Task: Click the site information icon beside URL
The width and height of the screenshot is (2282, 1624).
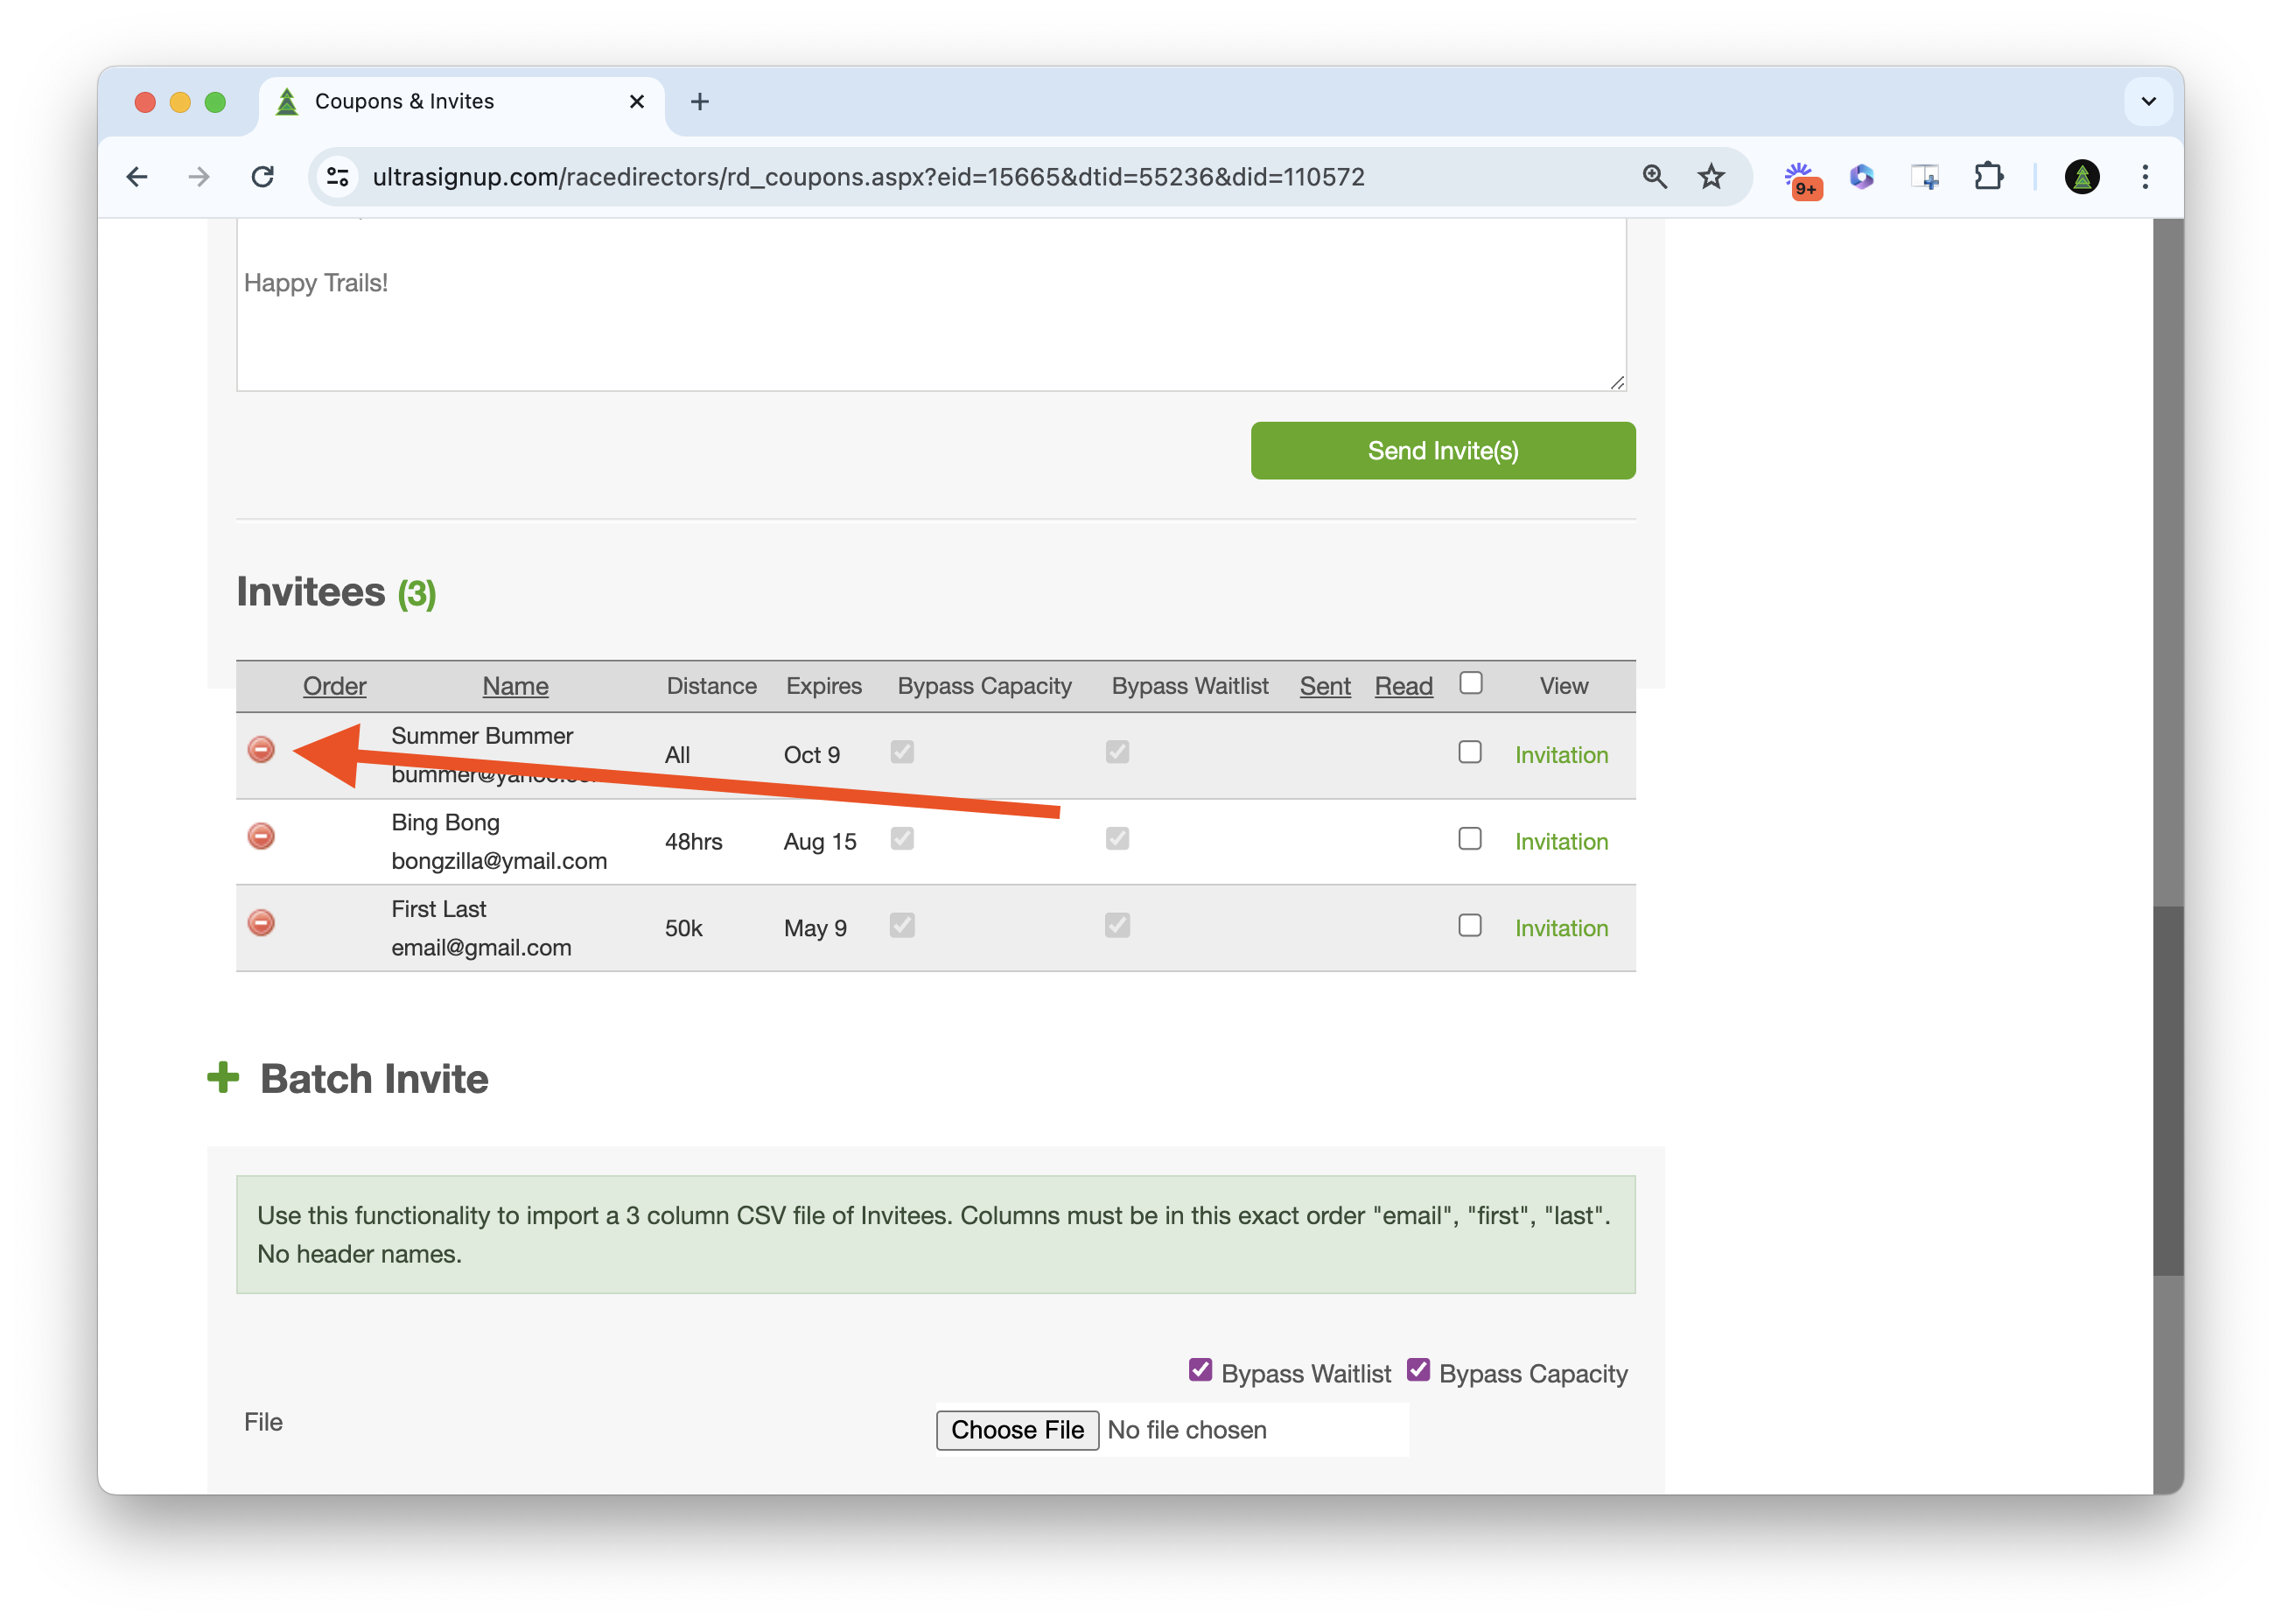Action: (x=338, y=177)
